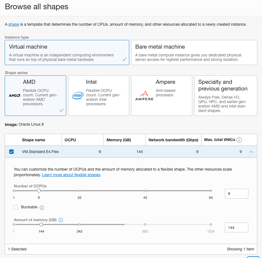Click the Number of OCPUs slider handle

39,191
